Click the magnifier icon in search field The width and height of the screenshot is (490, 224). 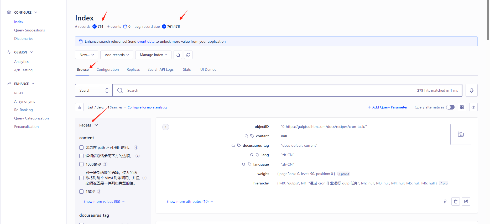point(120,90)
